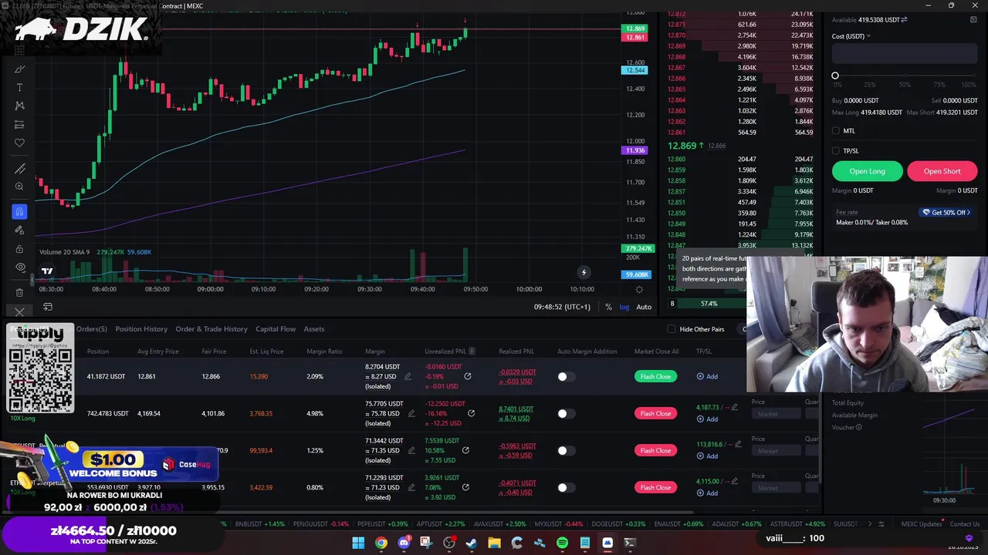This screenshot has width=988, height=555.
Task: Select the Zoom In magnifier tool
Action: coord(19,187)
